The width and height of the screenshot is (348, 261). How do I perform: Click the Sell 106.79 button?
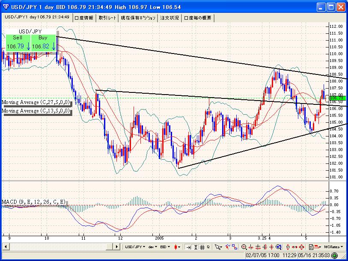18,43
